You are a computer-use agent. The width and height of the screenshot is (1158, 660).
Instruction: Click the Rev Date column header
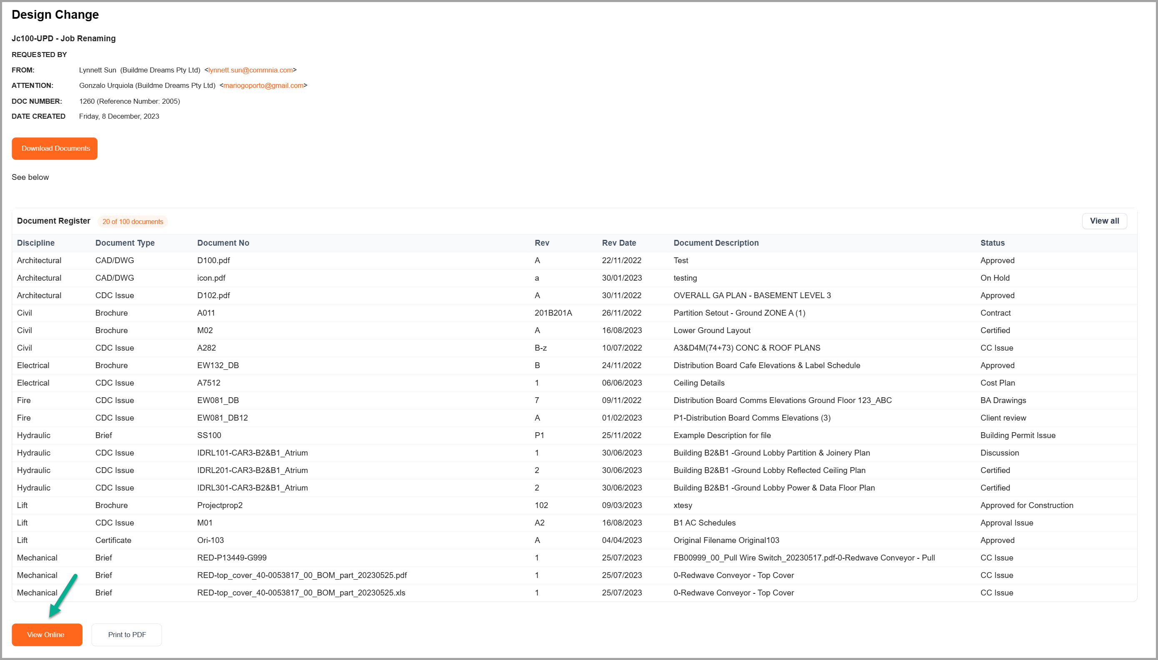(619, 243)
